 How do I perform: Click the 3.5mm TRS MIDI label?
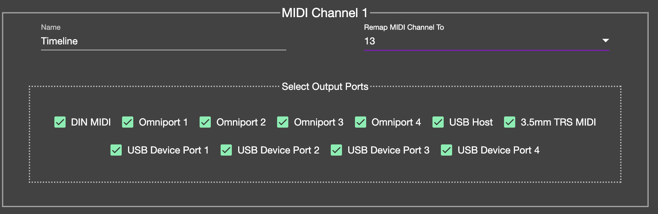tap(558, 122)
